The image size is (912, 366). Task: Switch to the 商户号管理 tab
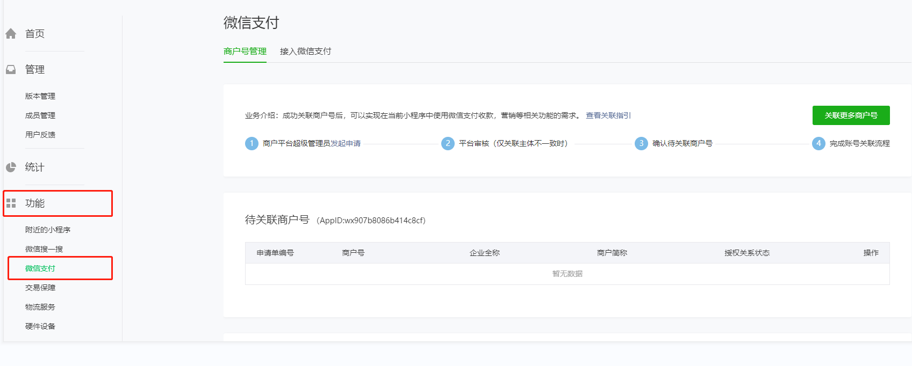pyautogui.click(x=245, y=52)
